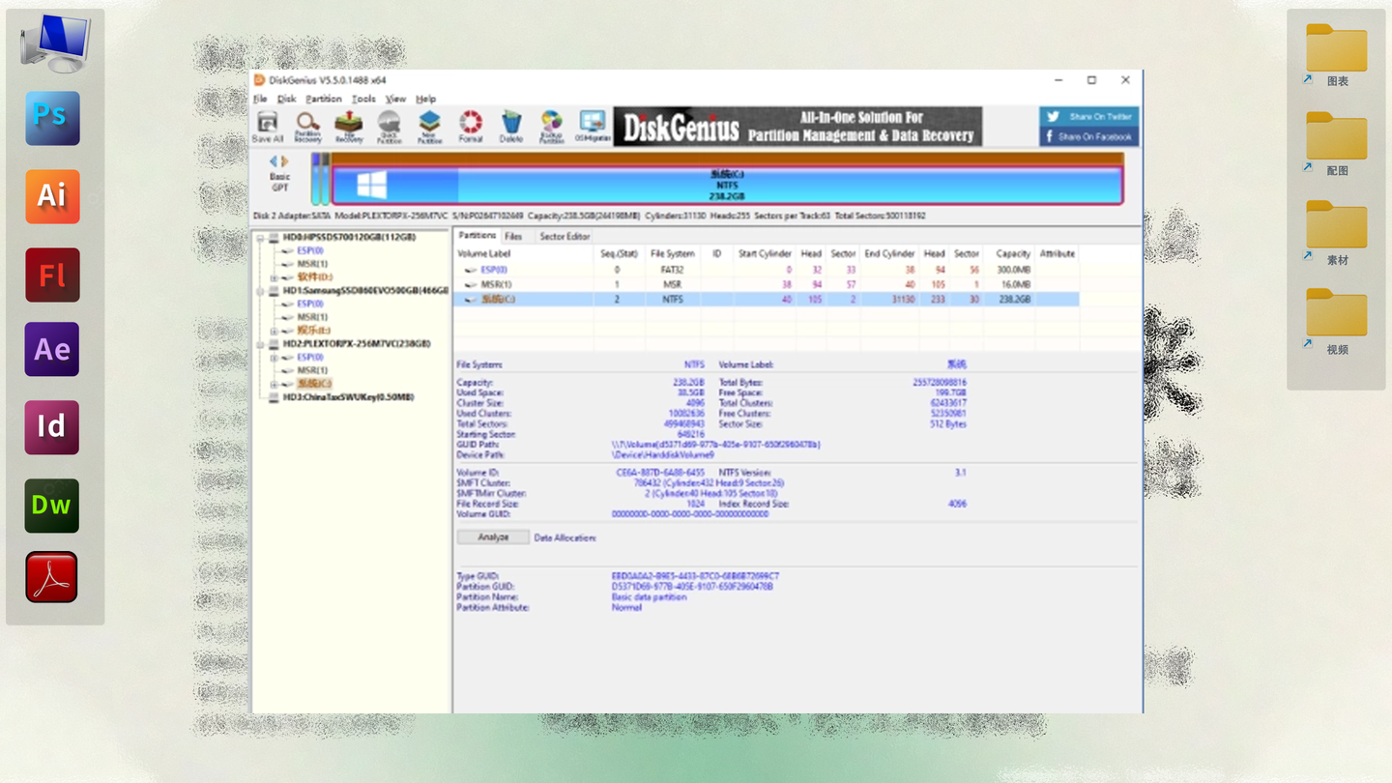Open the OS Migration tool

(x=593, y=127)
